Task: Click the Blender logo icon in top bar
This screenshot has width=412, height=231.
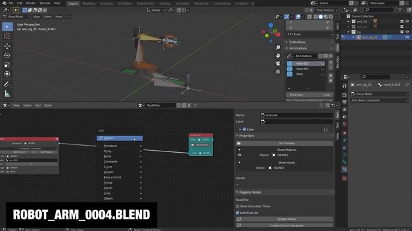Action: click(5, 3)
